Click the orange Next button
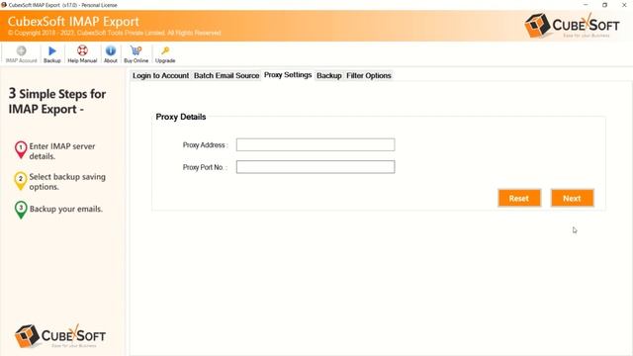 click(572, 198)
